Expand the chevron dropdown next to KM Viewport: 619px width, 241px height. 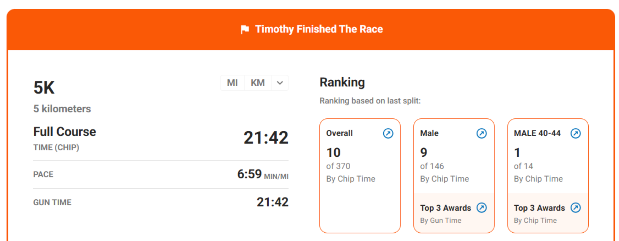(280, 83)
